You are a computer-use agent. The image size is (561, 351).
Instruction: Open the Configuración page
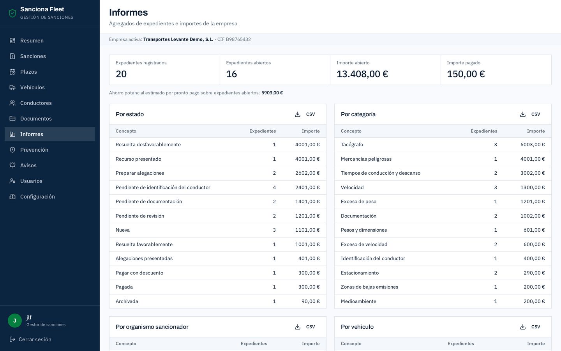click(x=50, y=197)
